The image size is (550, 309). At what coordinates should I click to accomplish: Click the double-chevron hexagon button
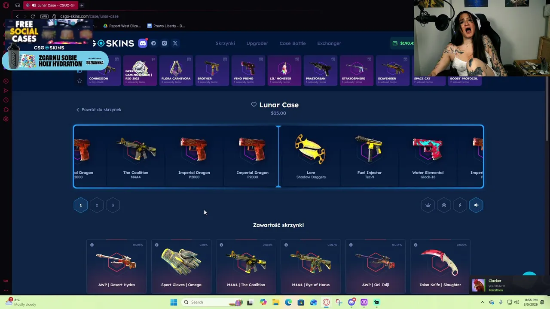tap(444, 205)
